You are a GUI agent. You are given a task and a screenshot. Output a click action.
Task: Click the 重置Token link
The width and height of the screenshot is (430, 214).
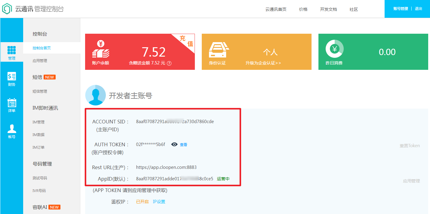pyautogui.click(x=409, y=146)
